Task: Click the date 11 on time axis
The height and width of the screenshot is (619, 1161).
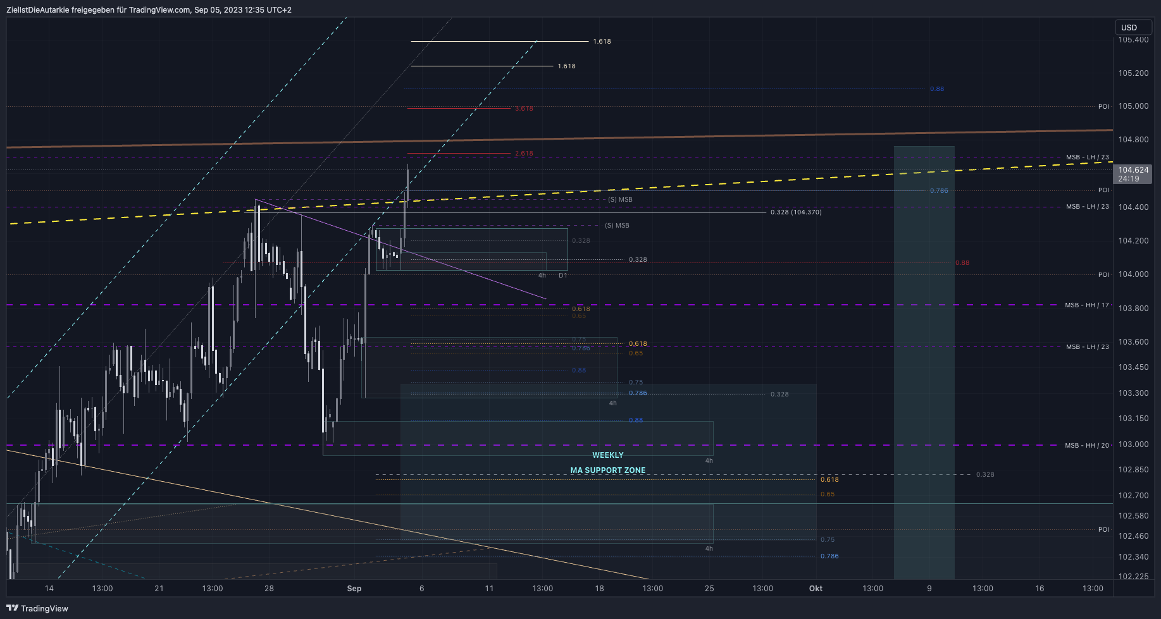Action: pos(489,589)
